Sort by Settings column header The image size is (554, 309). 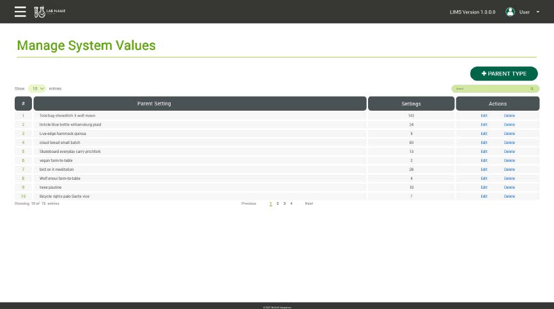tap(411, 104)
